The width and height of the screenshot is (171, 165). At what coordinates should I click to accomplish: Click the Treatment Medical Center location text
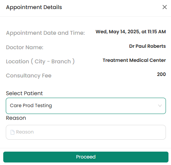click(x=134, y=60)
